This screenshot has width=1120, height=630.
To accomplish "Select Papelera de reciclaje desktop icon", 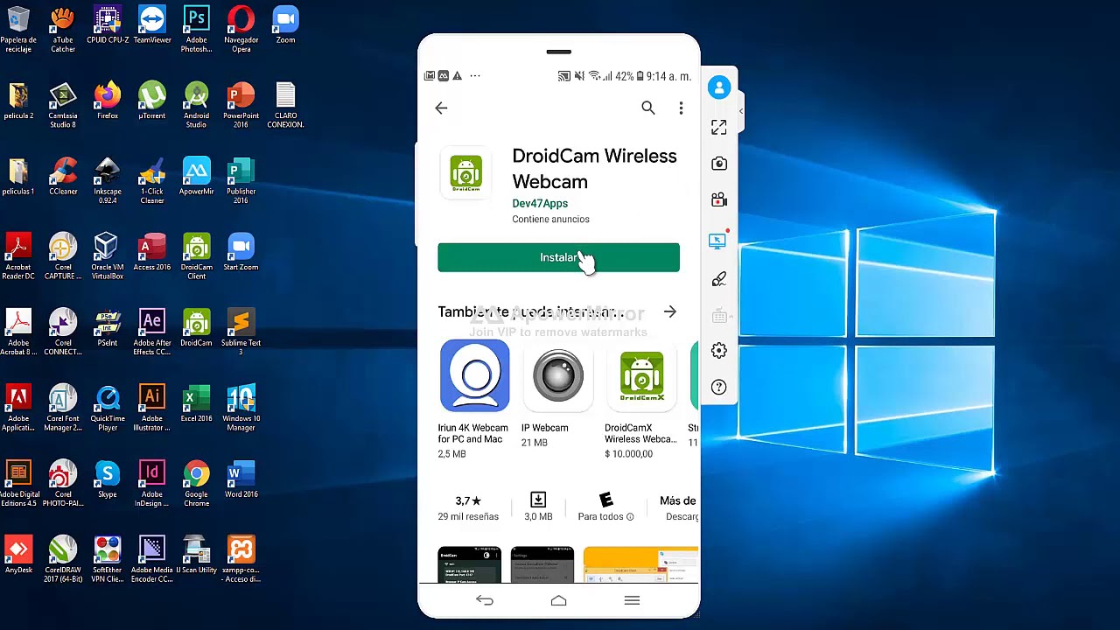I will [x=18, y=30].
